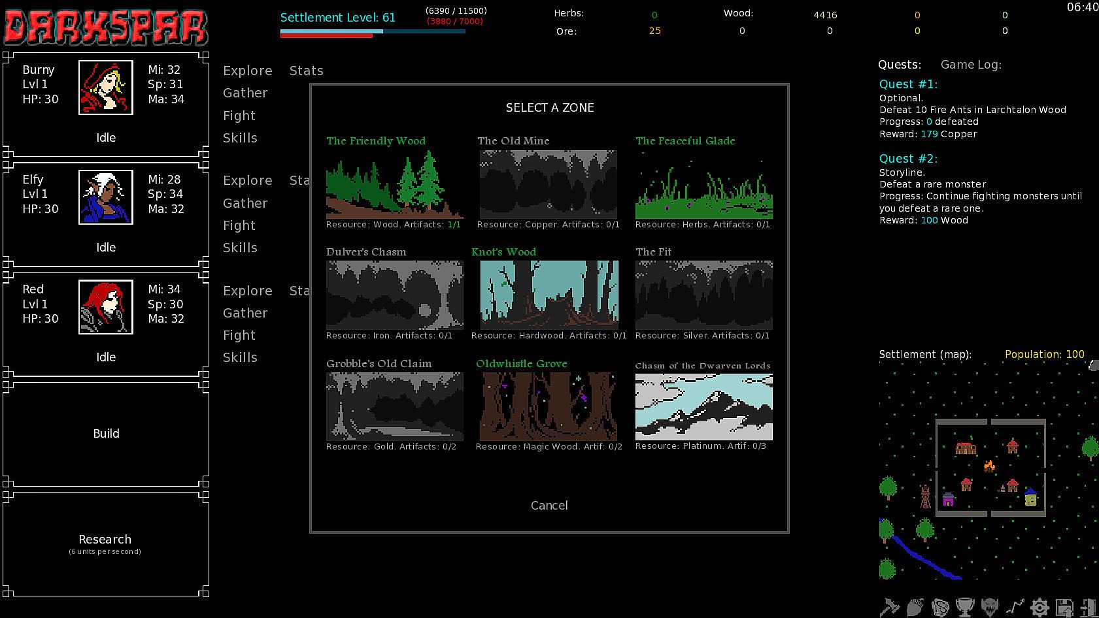Viewport: 1099px width, 618px height.
Task: Switch to the Game Log tab
Action: (970, 64)
